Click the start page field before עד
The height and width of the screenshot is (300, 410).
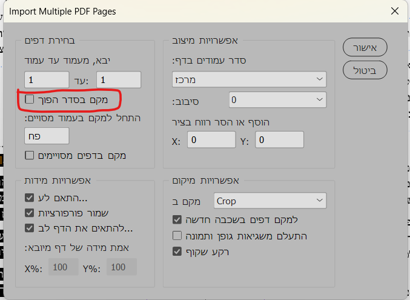[119, 79]
